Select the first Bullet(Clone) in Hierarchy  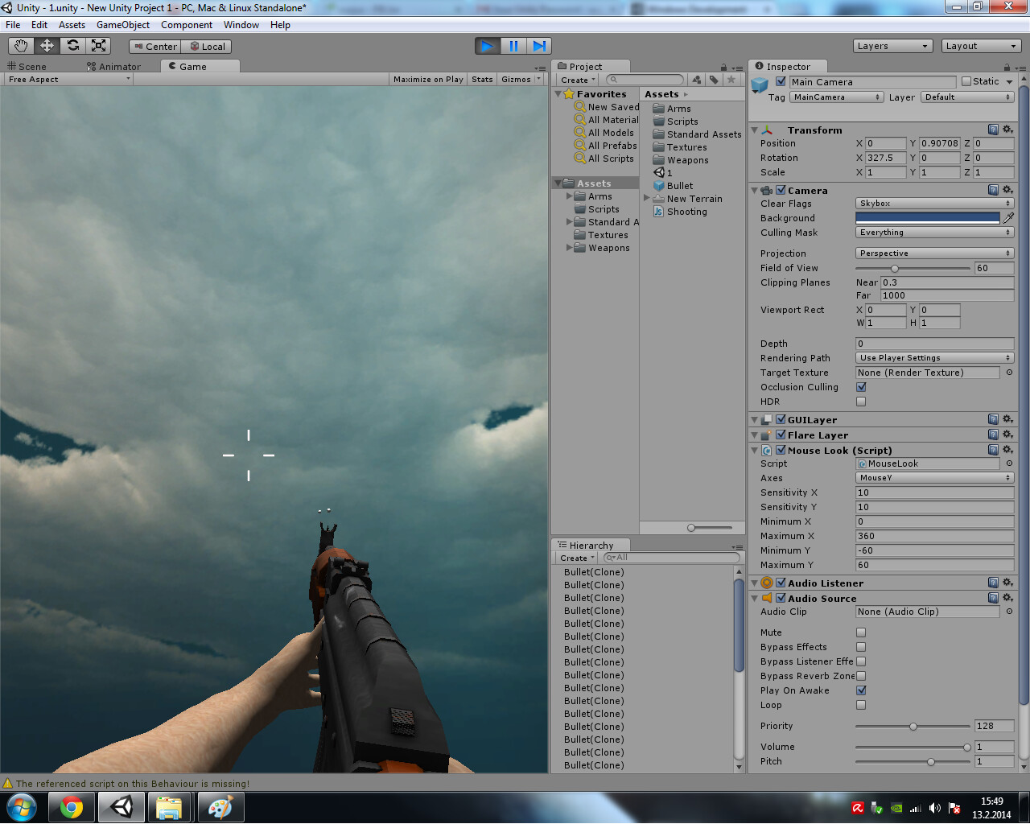point(594,571)
